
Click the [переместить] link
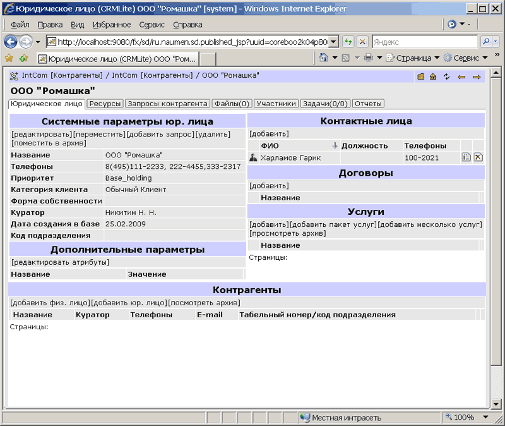click(100, 134)
